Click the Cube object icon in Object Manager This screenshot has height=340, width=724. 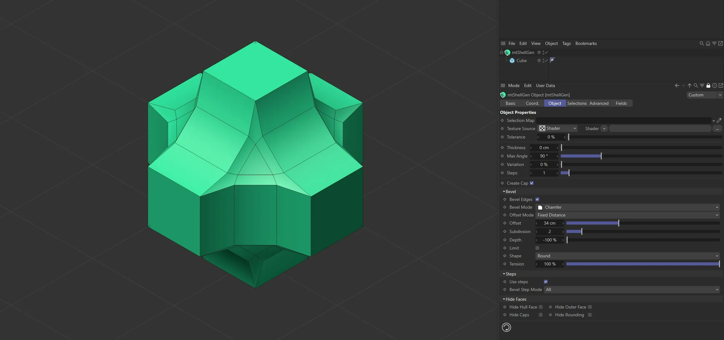[512, 61]
